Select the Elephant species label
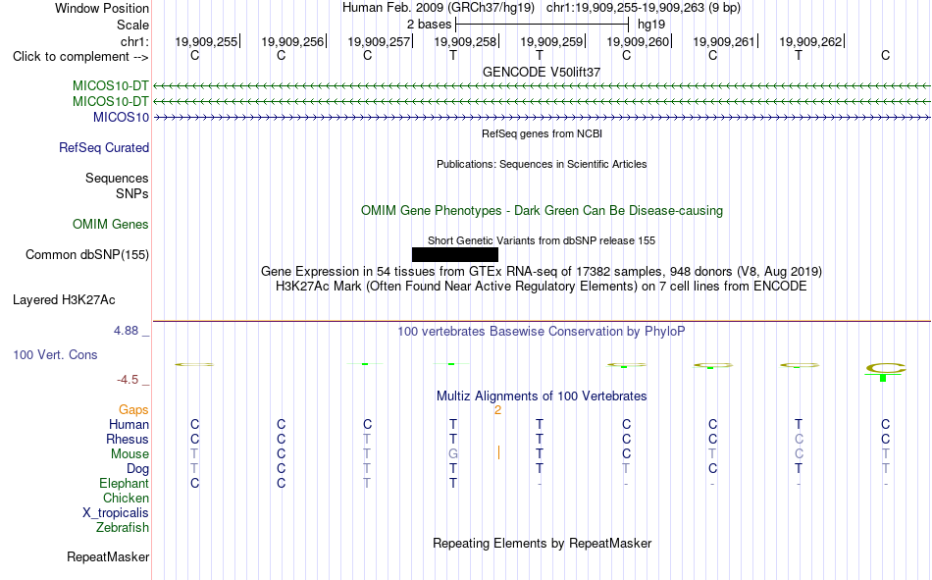This screenshot has height=580, width=932. point(125,483)
